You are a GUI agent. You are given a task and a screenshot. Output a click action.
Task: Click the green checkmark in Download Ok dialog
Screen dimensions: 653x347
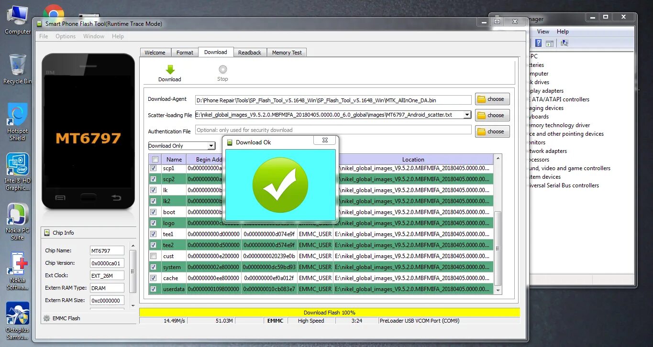tap(280, 184)
